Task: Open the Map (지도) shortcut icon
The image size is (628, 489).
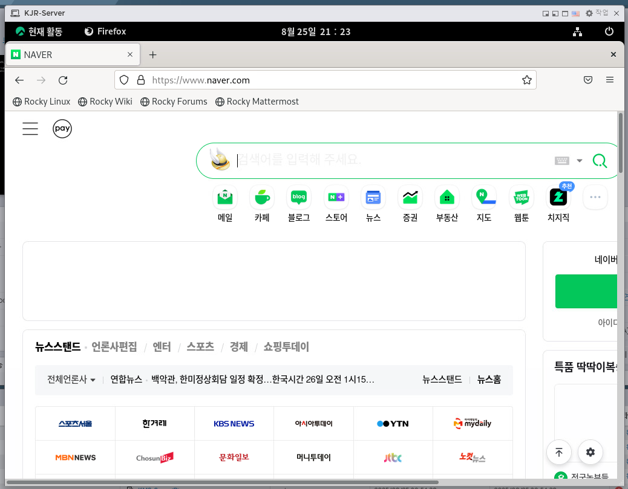Action: [484, 197]
